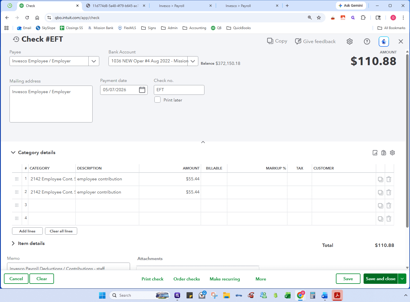Delete line 2 employer contribution row
Screen dimensions: 410x302
389,192
